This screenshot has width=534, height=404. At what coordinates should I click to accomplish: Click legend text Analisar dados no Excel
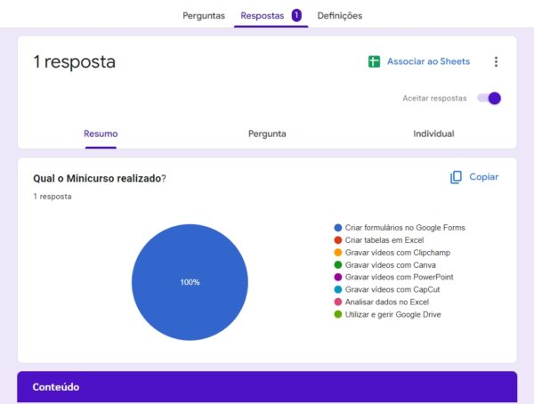click(387, 302)
